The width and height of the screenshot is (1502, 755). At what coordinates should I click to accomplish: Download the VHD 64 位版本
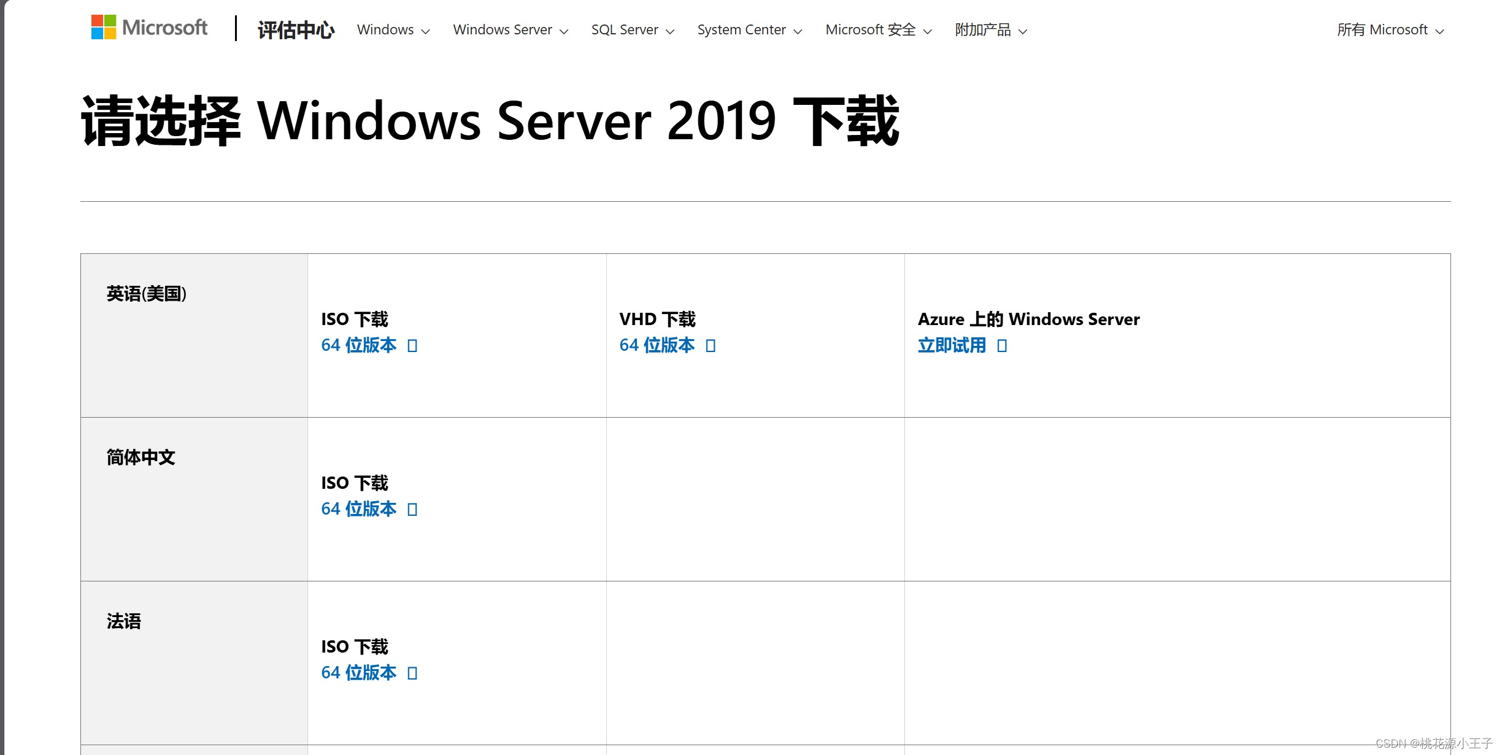656,345
